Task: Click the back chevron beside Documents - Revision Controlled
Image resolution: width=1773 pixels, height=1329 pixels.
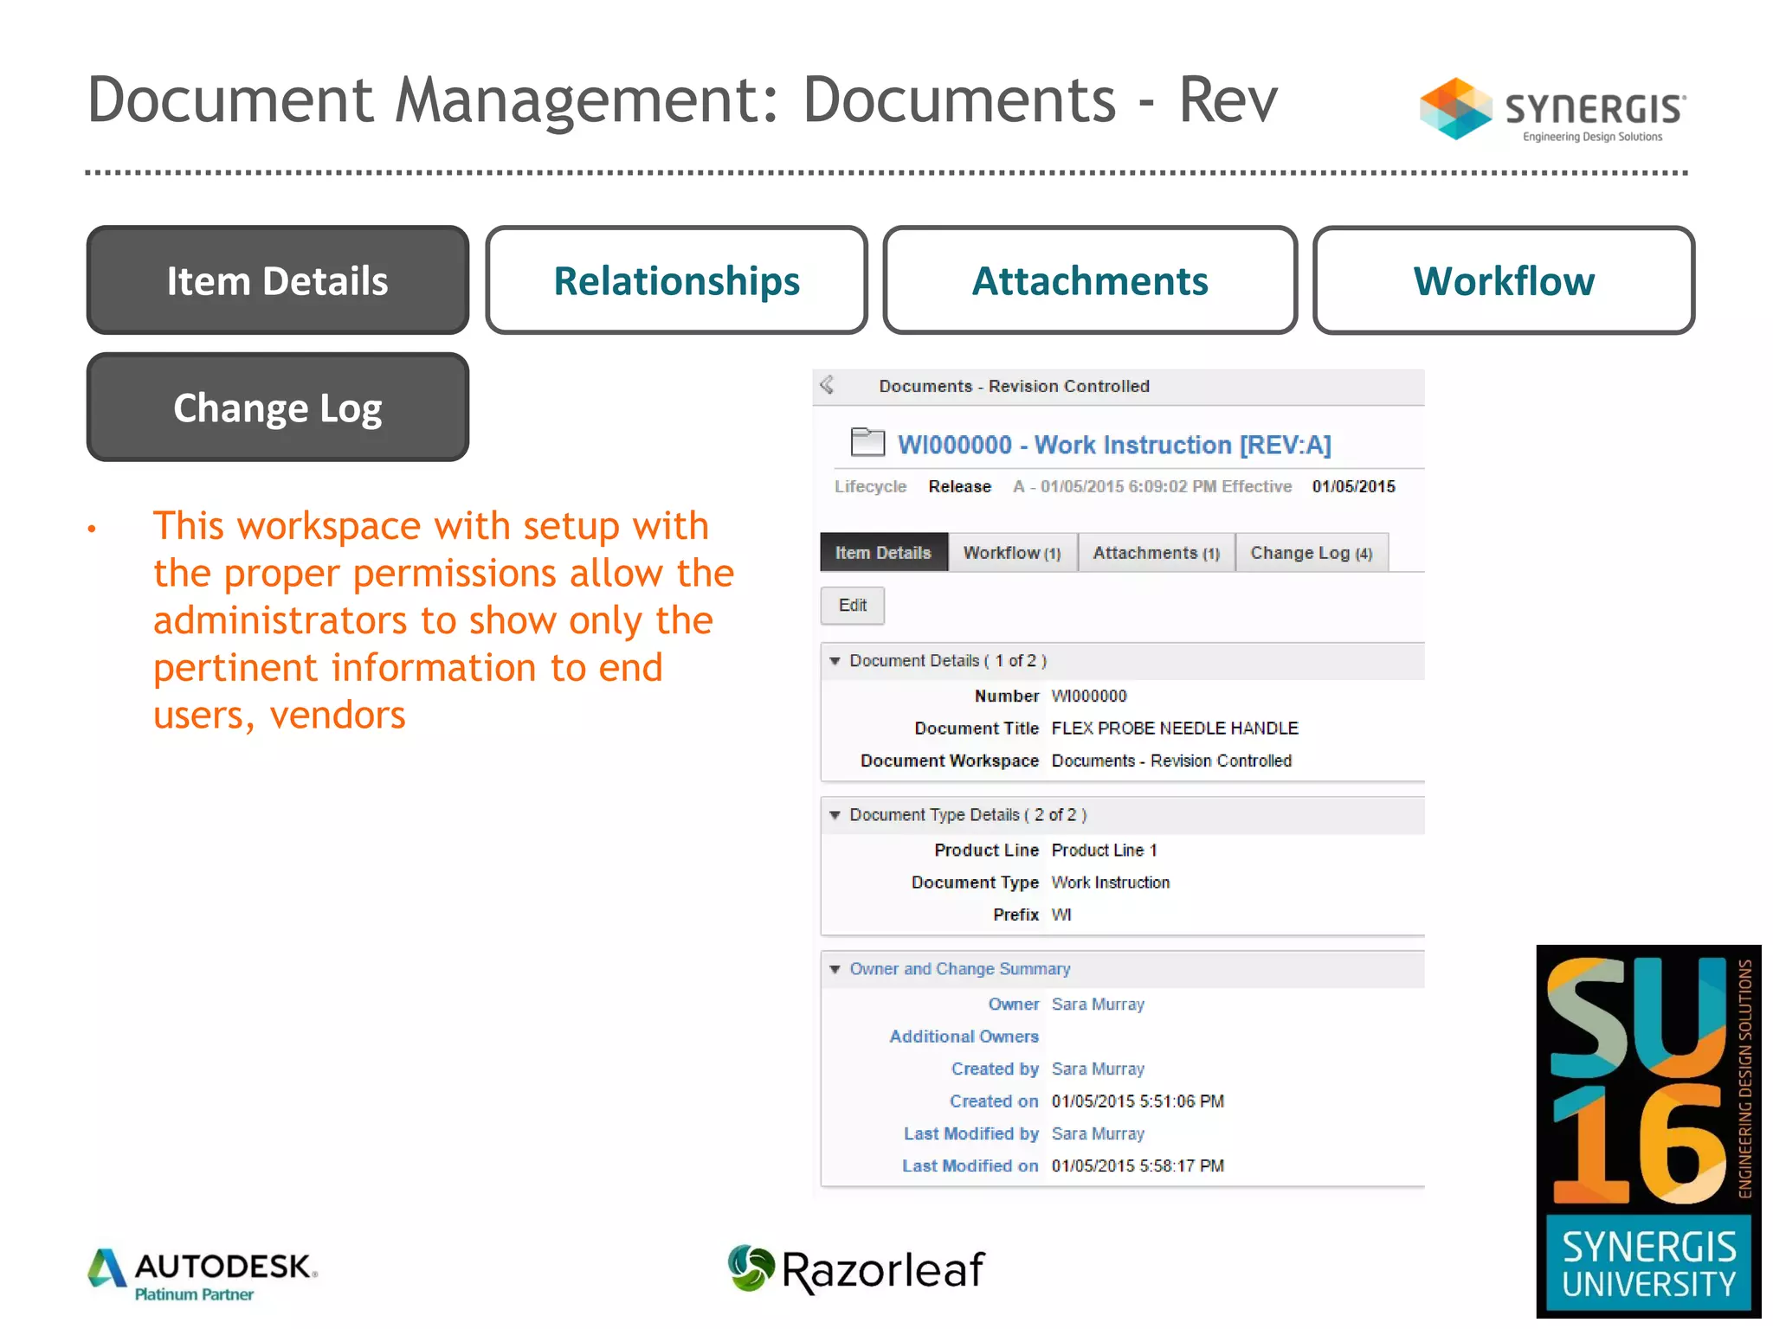Action: pyautogui.click(x=828, y=385)
